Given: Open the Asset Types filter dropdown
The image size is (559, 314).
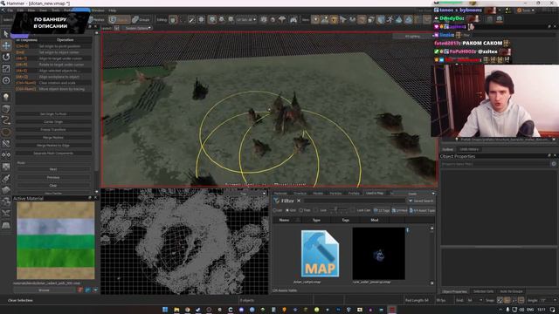Looking at the screenshot, I should 422,210.
